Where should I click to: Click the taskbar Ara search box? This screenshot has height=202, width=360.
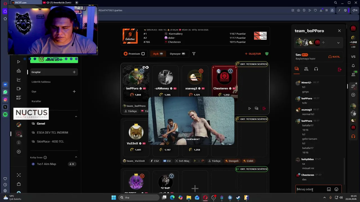click(x=139, y=198)
